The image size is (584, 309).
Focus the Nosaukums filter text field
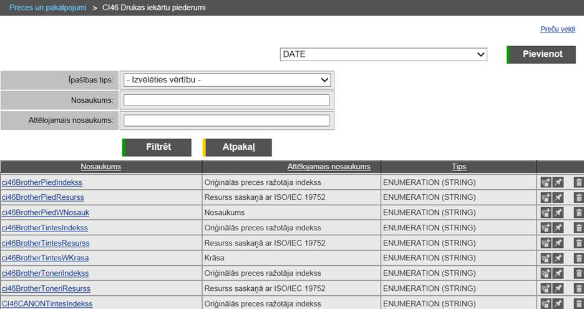click(226, 101)
